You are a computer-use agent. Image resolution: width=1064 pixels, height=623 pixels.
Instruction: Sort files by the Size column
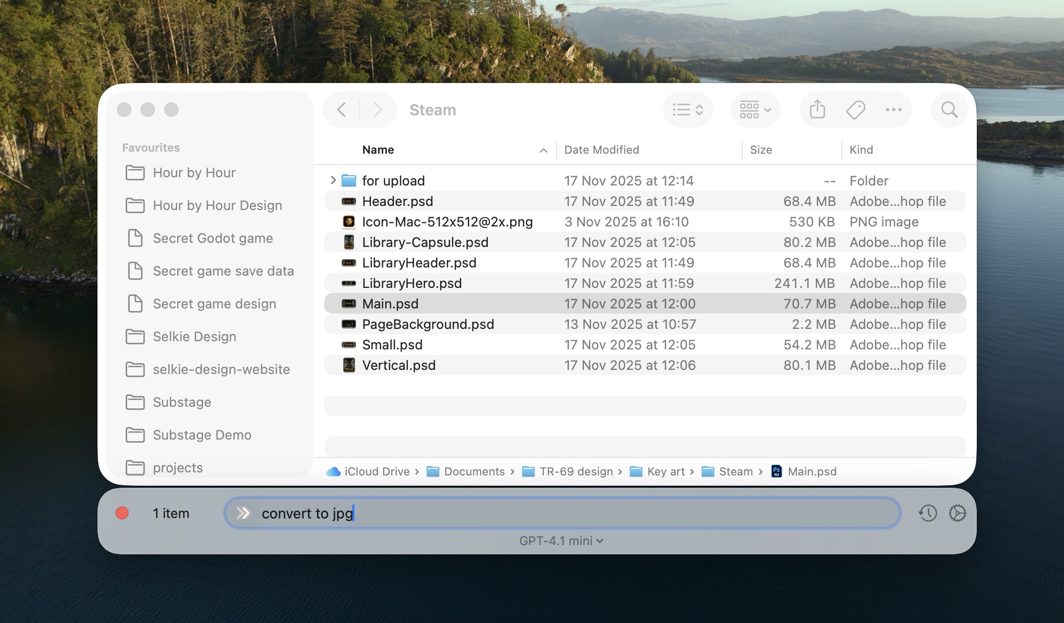[761, 150]
